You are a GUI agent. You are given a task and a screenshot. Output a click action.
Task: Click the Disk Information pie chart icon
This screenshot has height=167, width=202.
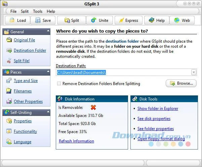60,99
